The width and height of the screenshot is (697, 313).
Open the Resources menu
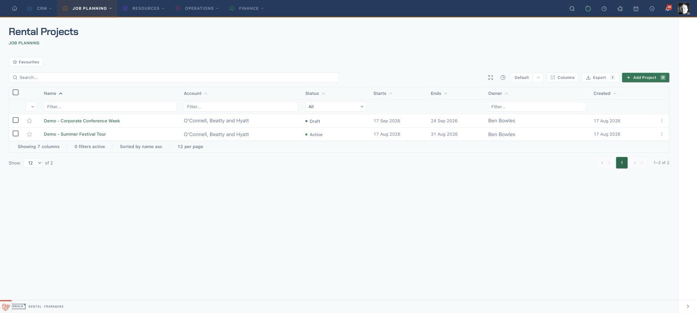pos(144,8)
